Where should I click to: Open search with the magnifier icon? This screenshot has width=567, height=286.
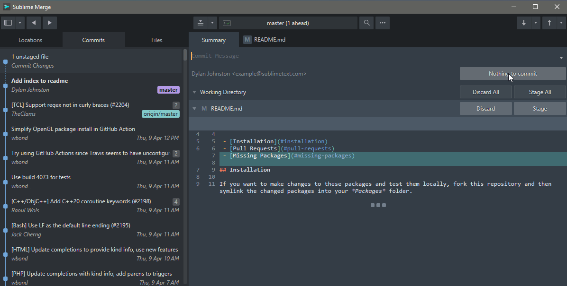[x=366, y=23]
